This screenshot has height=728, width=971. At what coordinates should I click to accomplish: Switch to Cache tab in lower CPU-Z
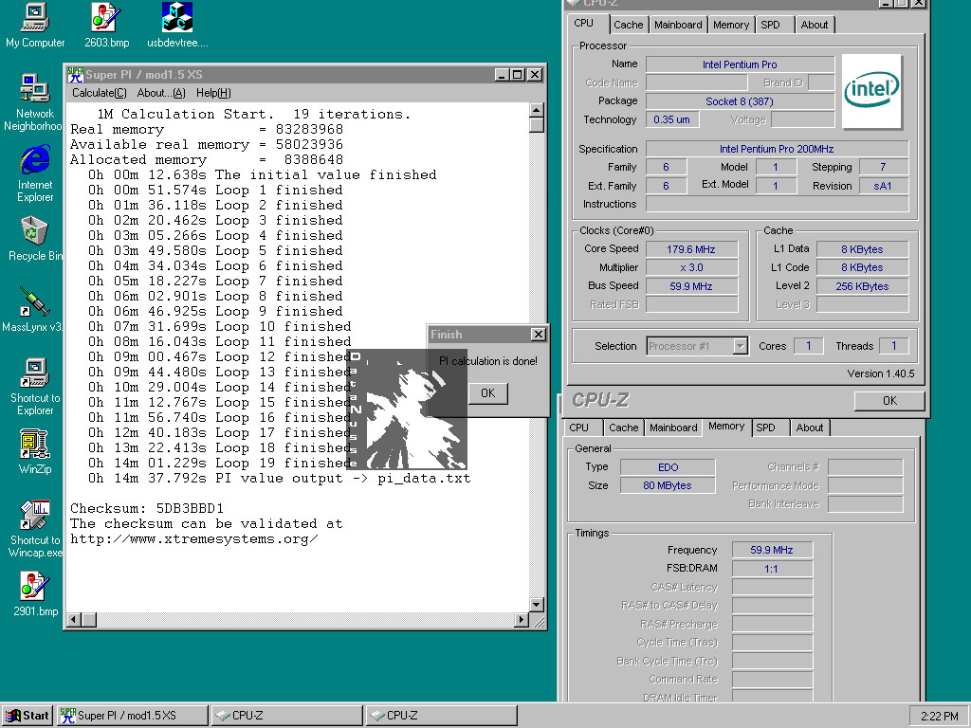click(624, 428)
